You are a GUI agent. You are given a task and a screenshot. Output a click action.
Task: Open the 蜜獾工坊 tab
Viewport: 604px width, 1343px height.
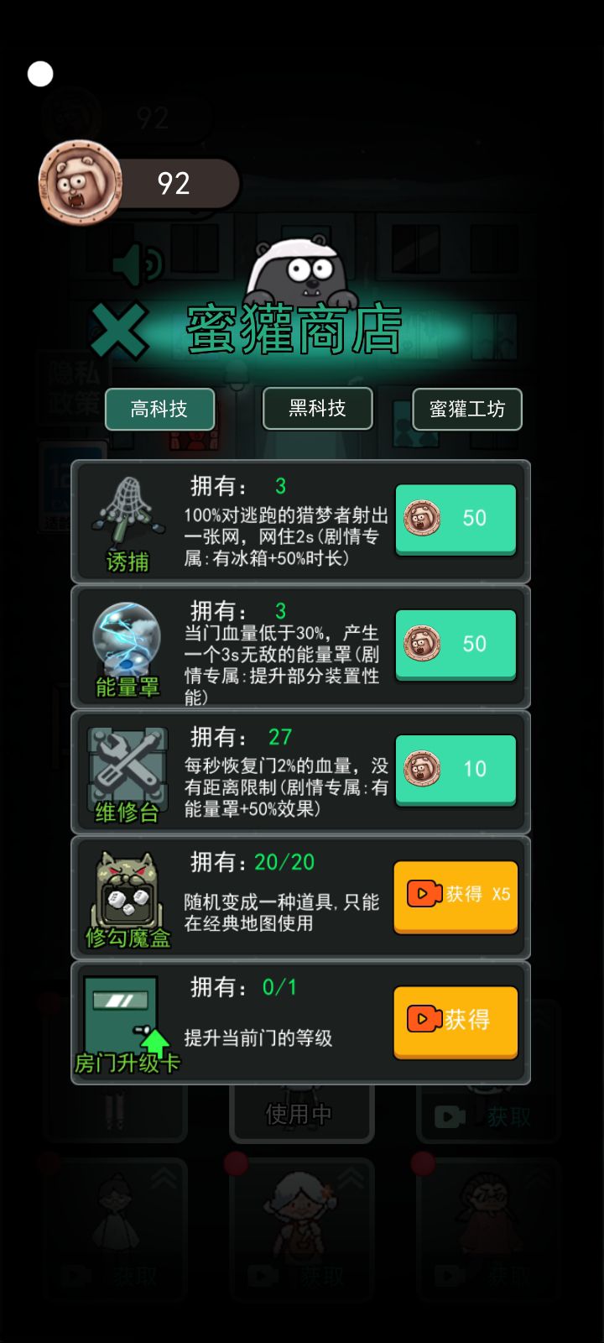coord(467,410)
